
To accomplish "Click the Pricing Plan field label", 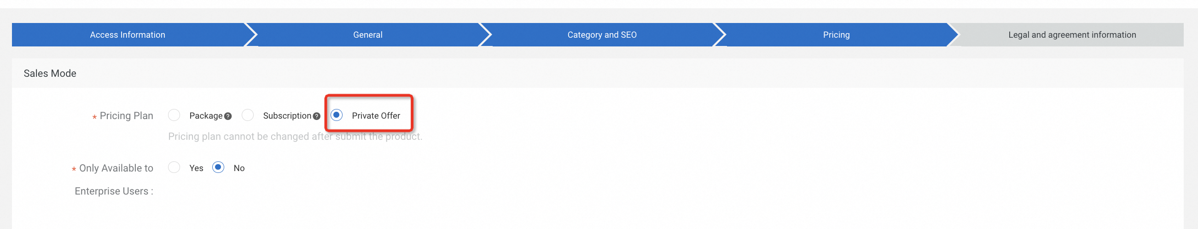I will pos(126,116).
